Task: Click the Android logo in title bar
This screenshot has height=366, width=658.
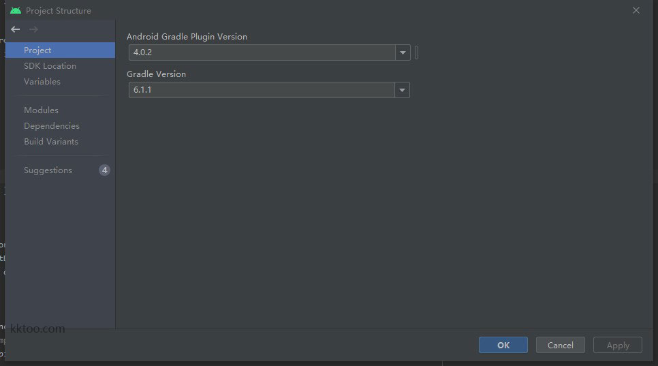Action: 16,10
